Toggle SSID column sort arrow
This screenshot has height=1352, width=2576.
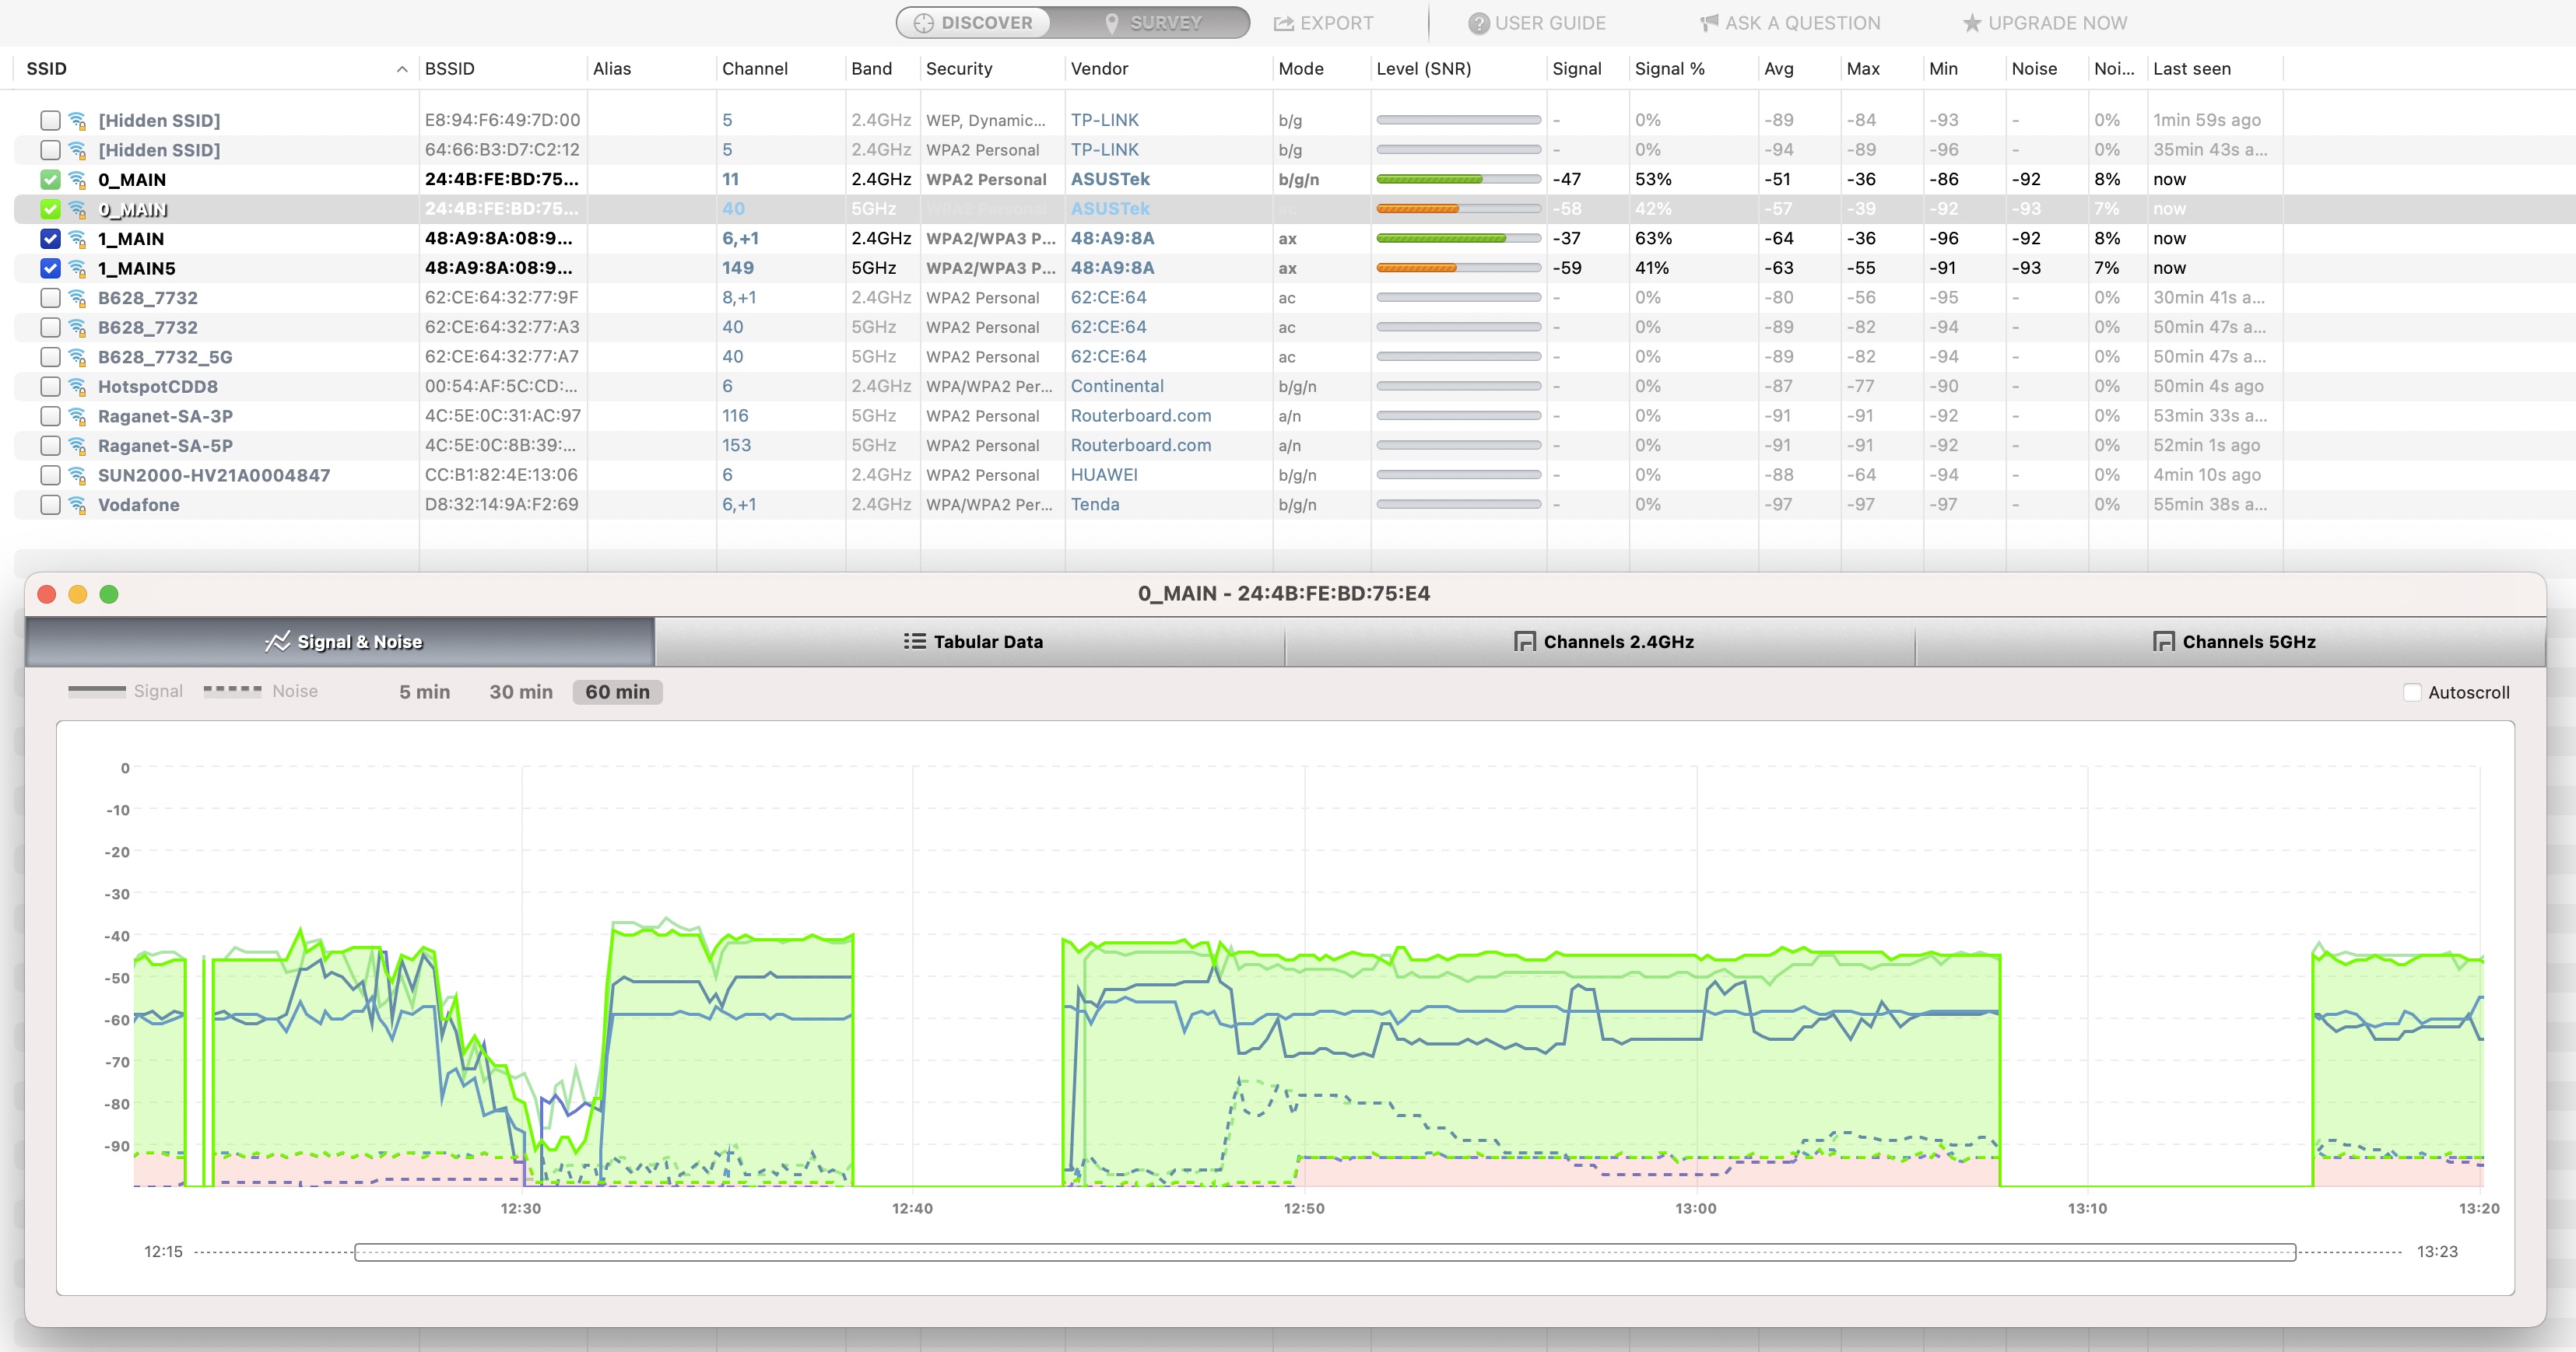click(x=402, y=69)
